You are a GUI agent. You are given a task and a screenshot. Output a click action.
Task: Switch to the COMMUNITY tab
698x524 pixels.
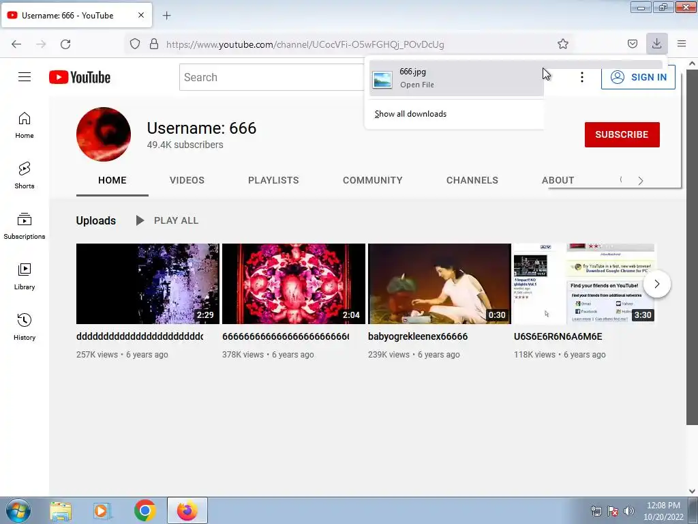(373, 180)
